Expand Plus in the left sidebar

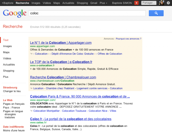pyautogui.click(x=6, y=77)
